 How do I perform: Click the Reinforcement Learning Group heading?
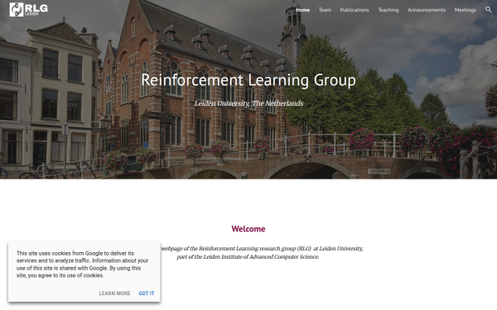[x=248, y=80]
